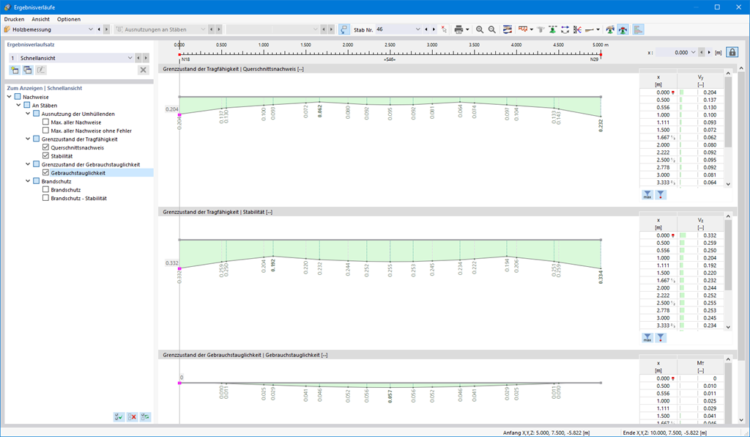
Task: Click the highlighted green support view icon
Action: [623, 29]
